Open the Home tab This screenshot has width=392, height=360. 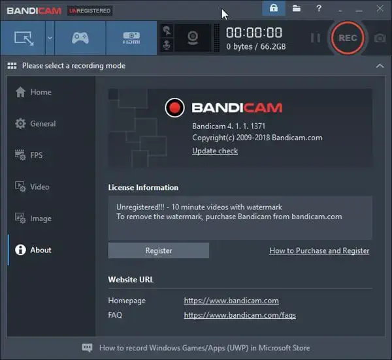click(33, 92)
